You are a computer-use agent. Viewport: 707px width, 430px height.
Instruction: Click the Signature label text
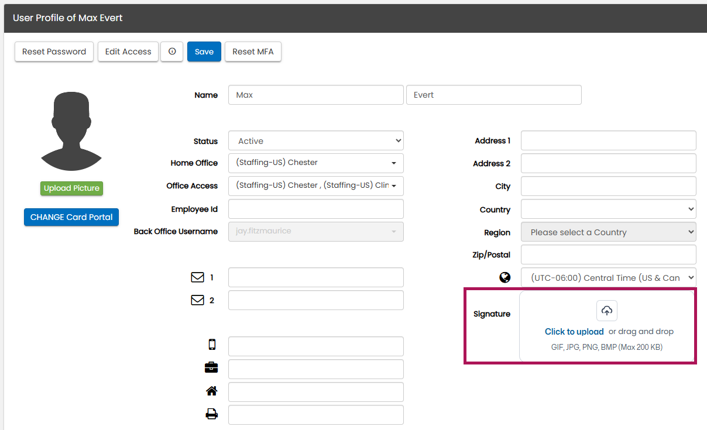pyautogui.click(x=492, y=314)
